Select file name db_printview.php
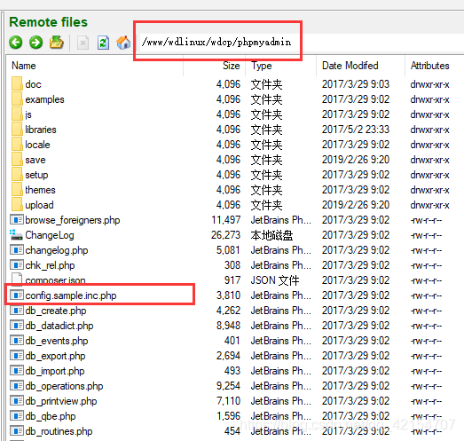This screenshot has width=464, height=441. click(x=61, y=401)
